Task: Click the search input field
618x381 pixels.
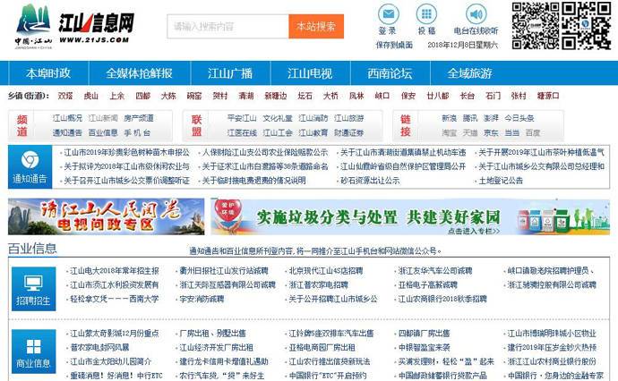Action: pos(227,27)
